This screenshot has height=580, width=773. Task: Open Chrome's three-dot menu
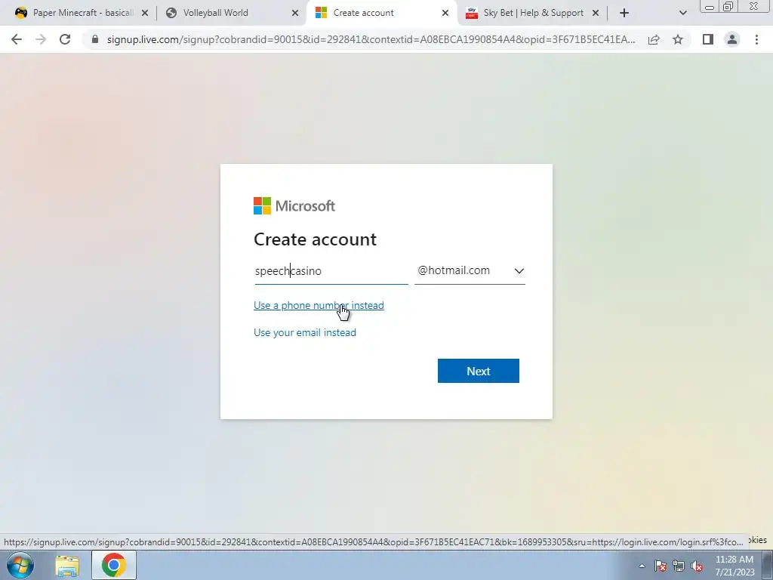(x=756, y=39)
